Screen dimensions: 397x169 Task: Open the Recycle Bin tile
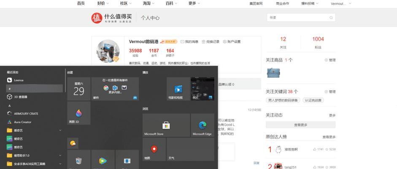tap(79, 159)
